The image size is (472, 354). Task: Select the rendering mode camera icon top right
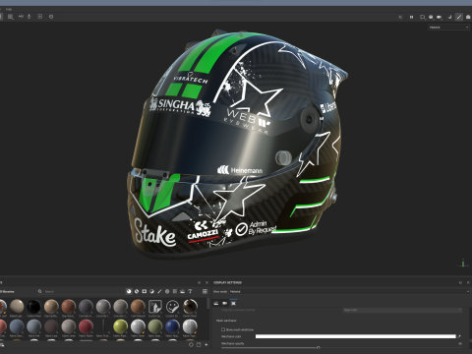(x=468, y=17)
